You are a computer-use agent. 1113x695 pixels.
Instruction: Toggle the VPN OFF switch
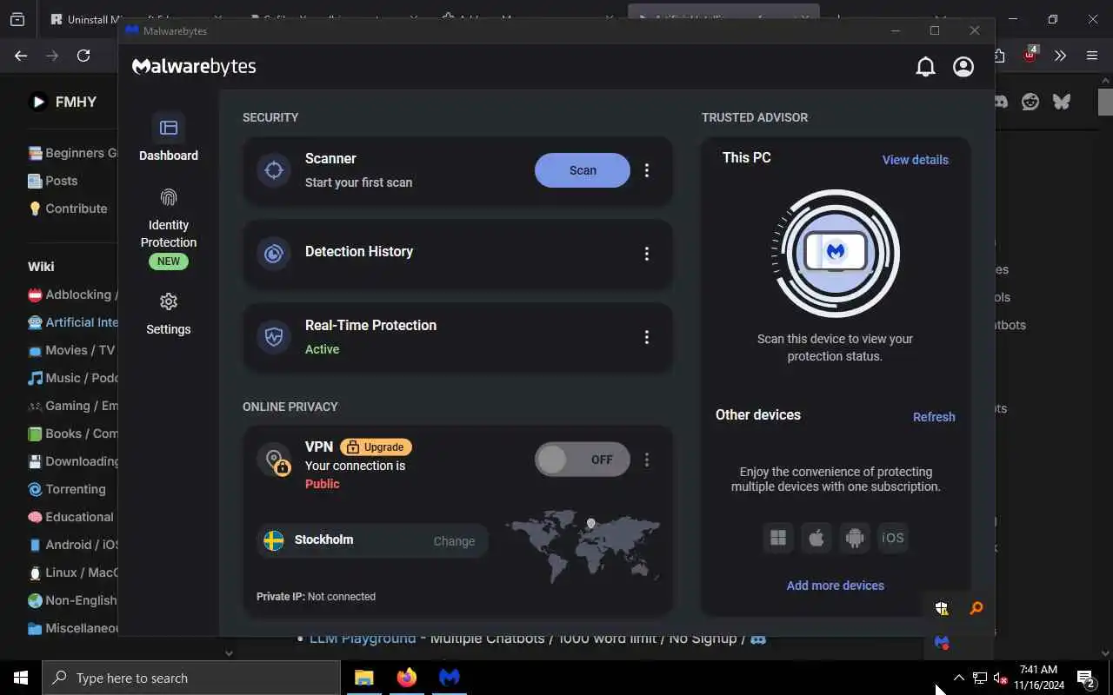pyautogui.click(x=582, y=460)
